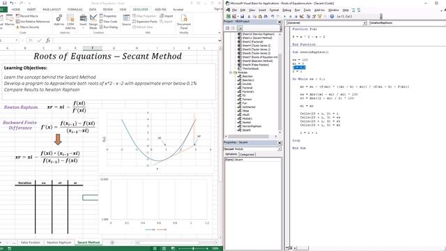Viewport: 446px width, 251px height.
Task: Click View Code in ribbon
Action: tap(108, 22)
